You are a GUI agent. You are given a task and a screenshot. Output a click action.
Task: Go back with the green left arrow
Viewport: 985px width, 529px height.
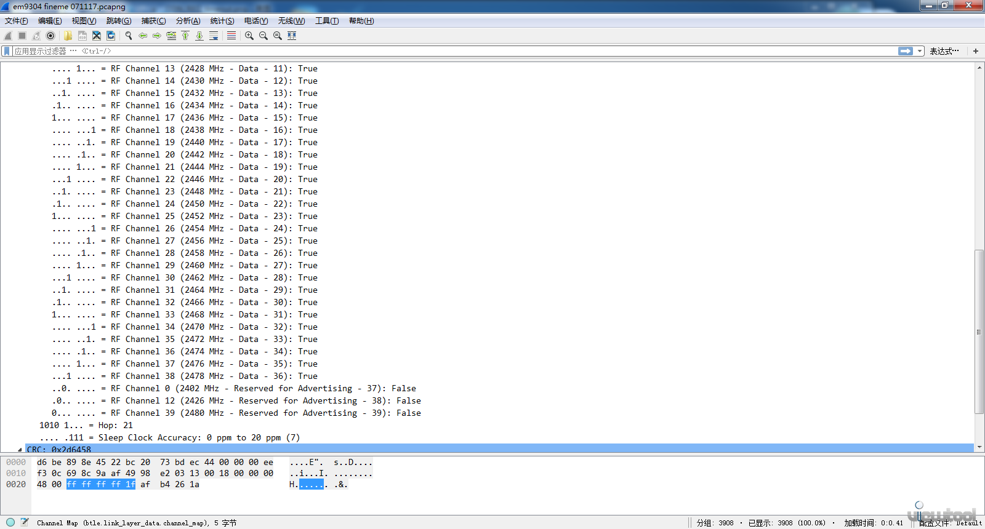(143, 36)
